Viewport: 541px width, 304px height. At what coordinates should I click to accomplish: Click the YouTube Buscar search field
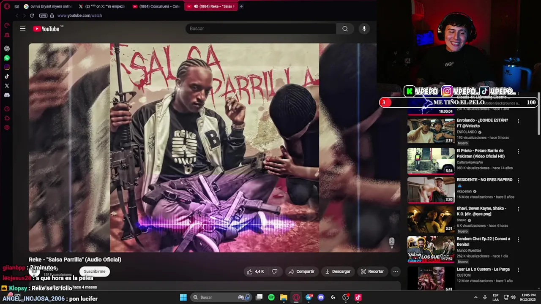(261, 29)
